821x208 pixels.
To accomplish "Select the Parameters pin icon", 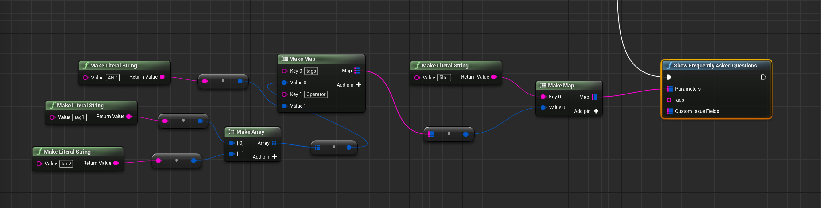I will tap(670, 89).
